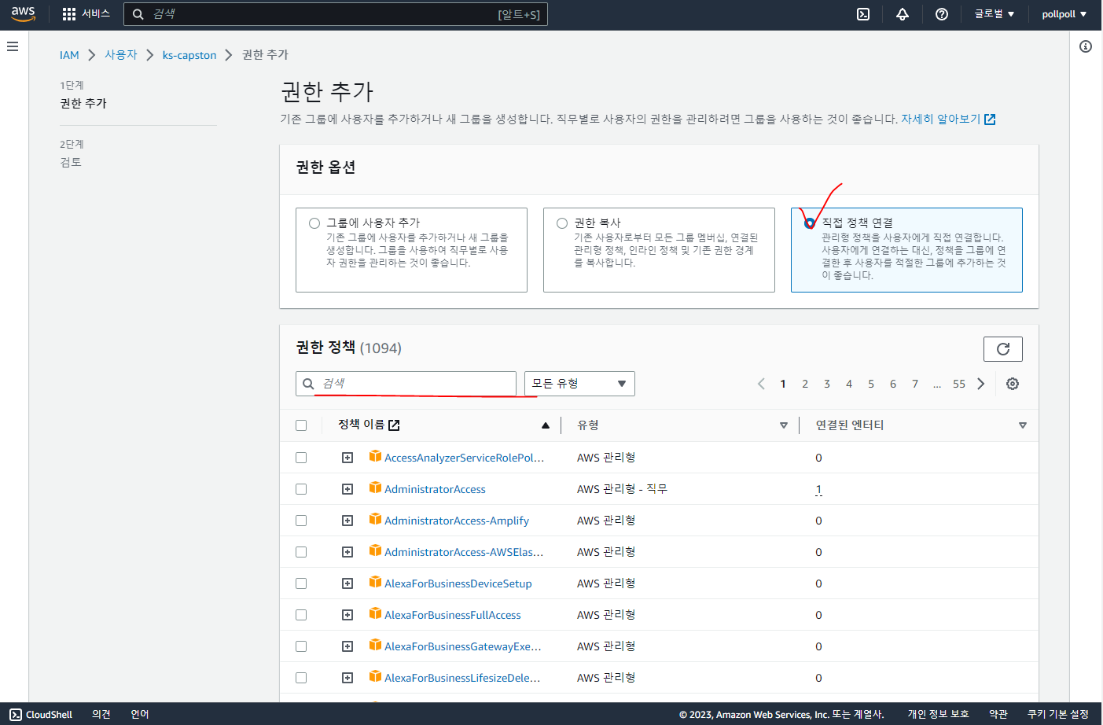Select the 권한 복사 radio option
Image resolution: width=1103 pixels, height=725 pixels.
click(x=562, y=223)
